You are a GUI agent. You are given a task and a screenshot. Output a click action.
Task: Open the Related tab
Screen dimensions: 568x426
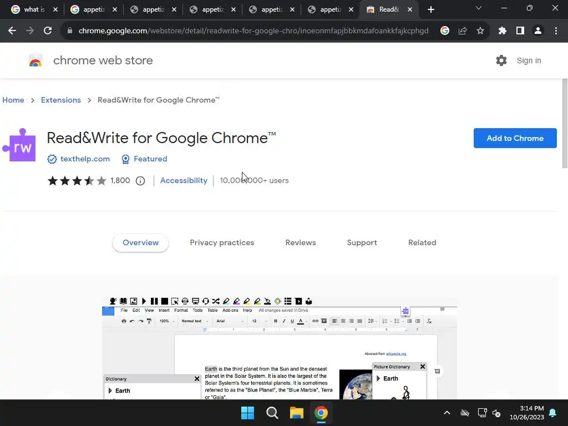click(422, 243)
